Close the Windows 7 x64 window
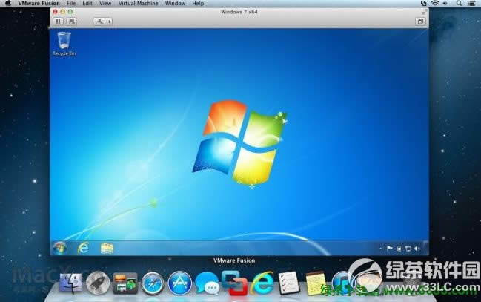The width and height of the screenshot is (481, 302). [x=55, y=12]
